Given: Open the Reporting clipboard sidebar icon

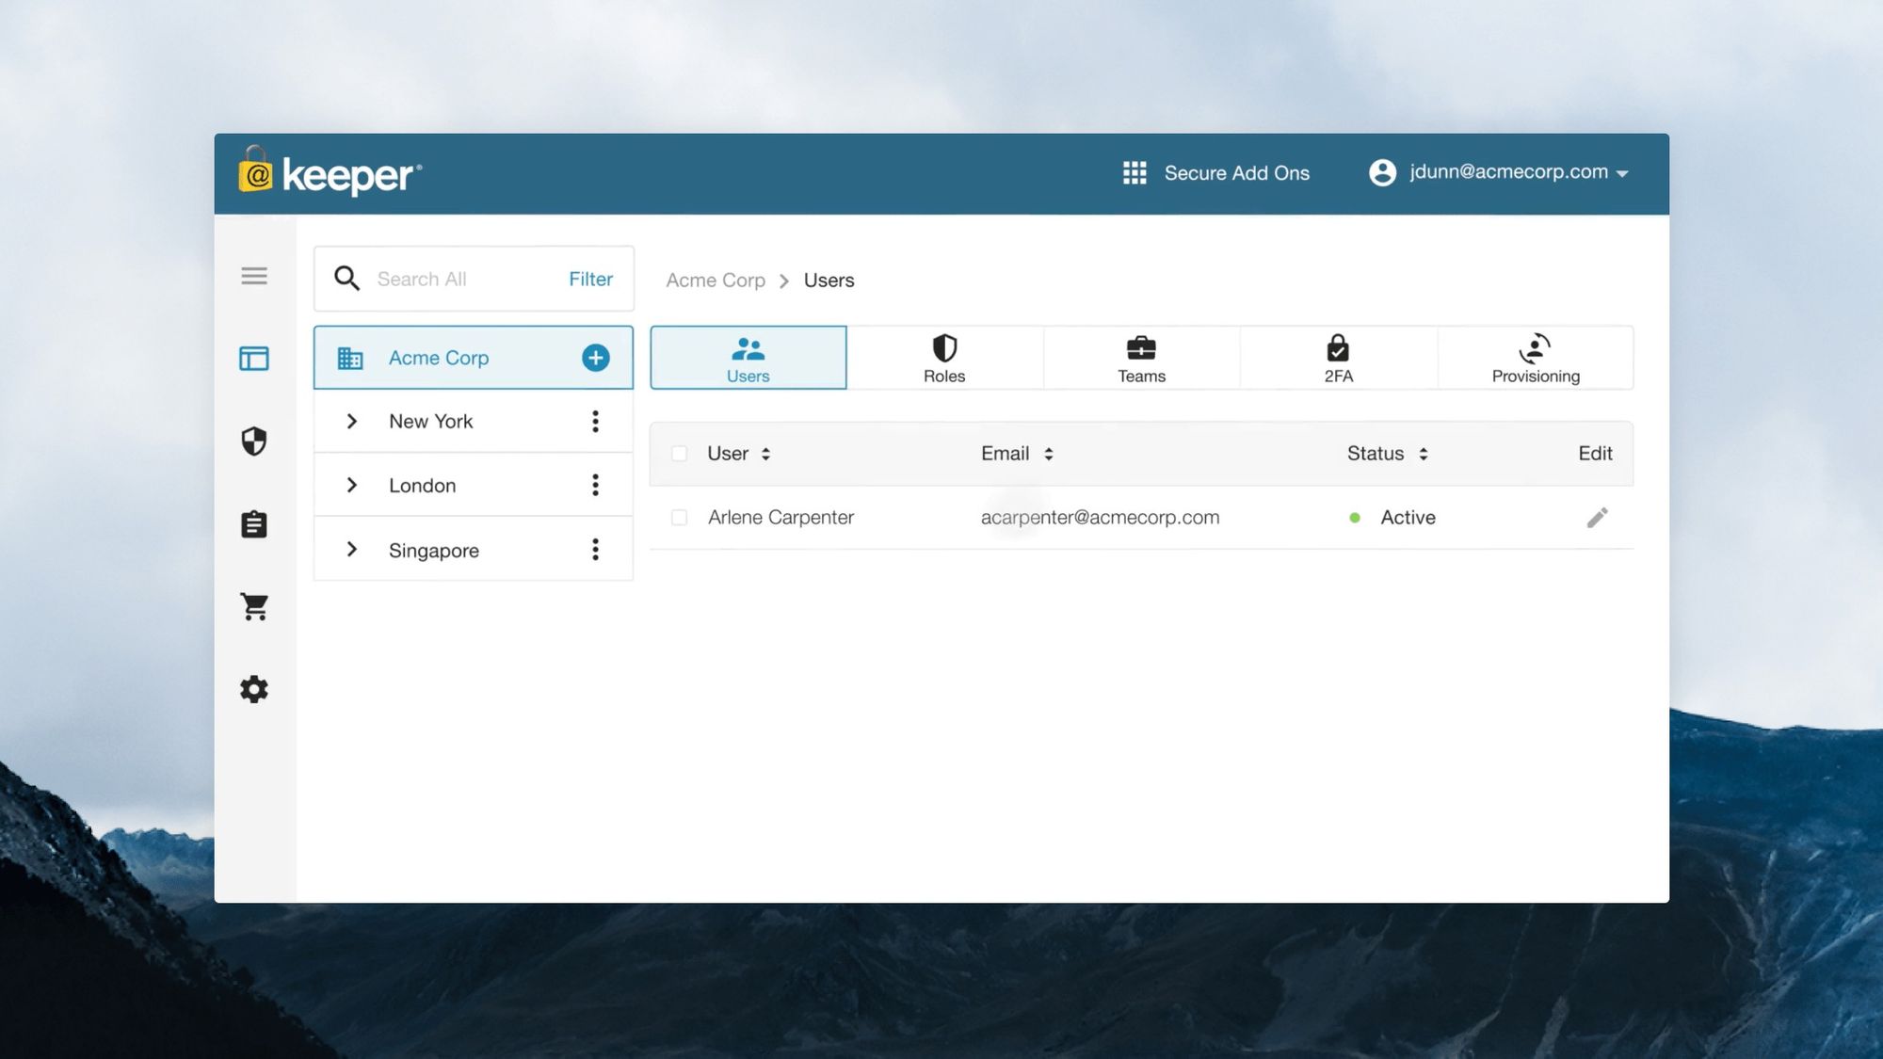Looking at the screenshot, I should (254, 523).
